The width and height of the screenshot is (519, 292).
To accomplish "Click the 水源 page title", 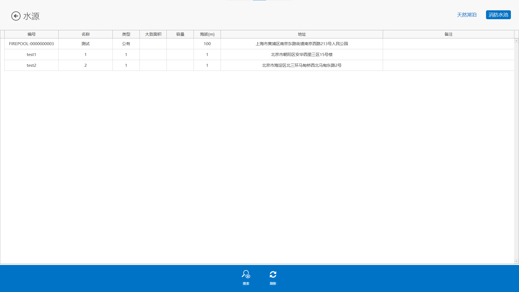I will tap(31, 16).
